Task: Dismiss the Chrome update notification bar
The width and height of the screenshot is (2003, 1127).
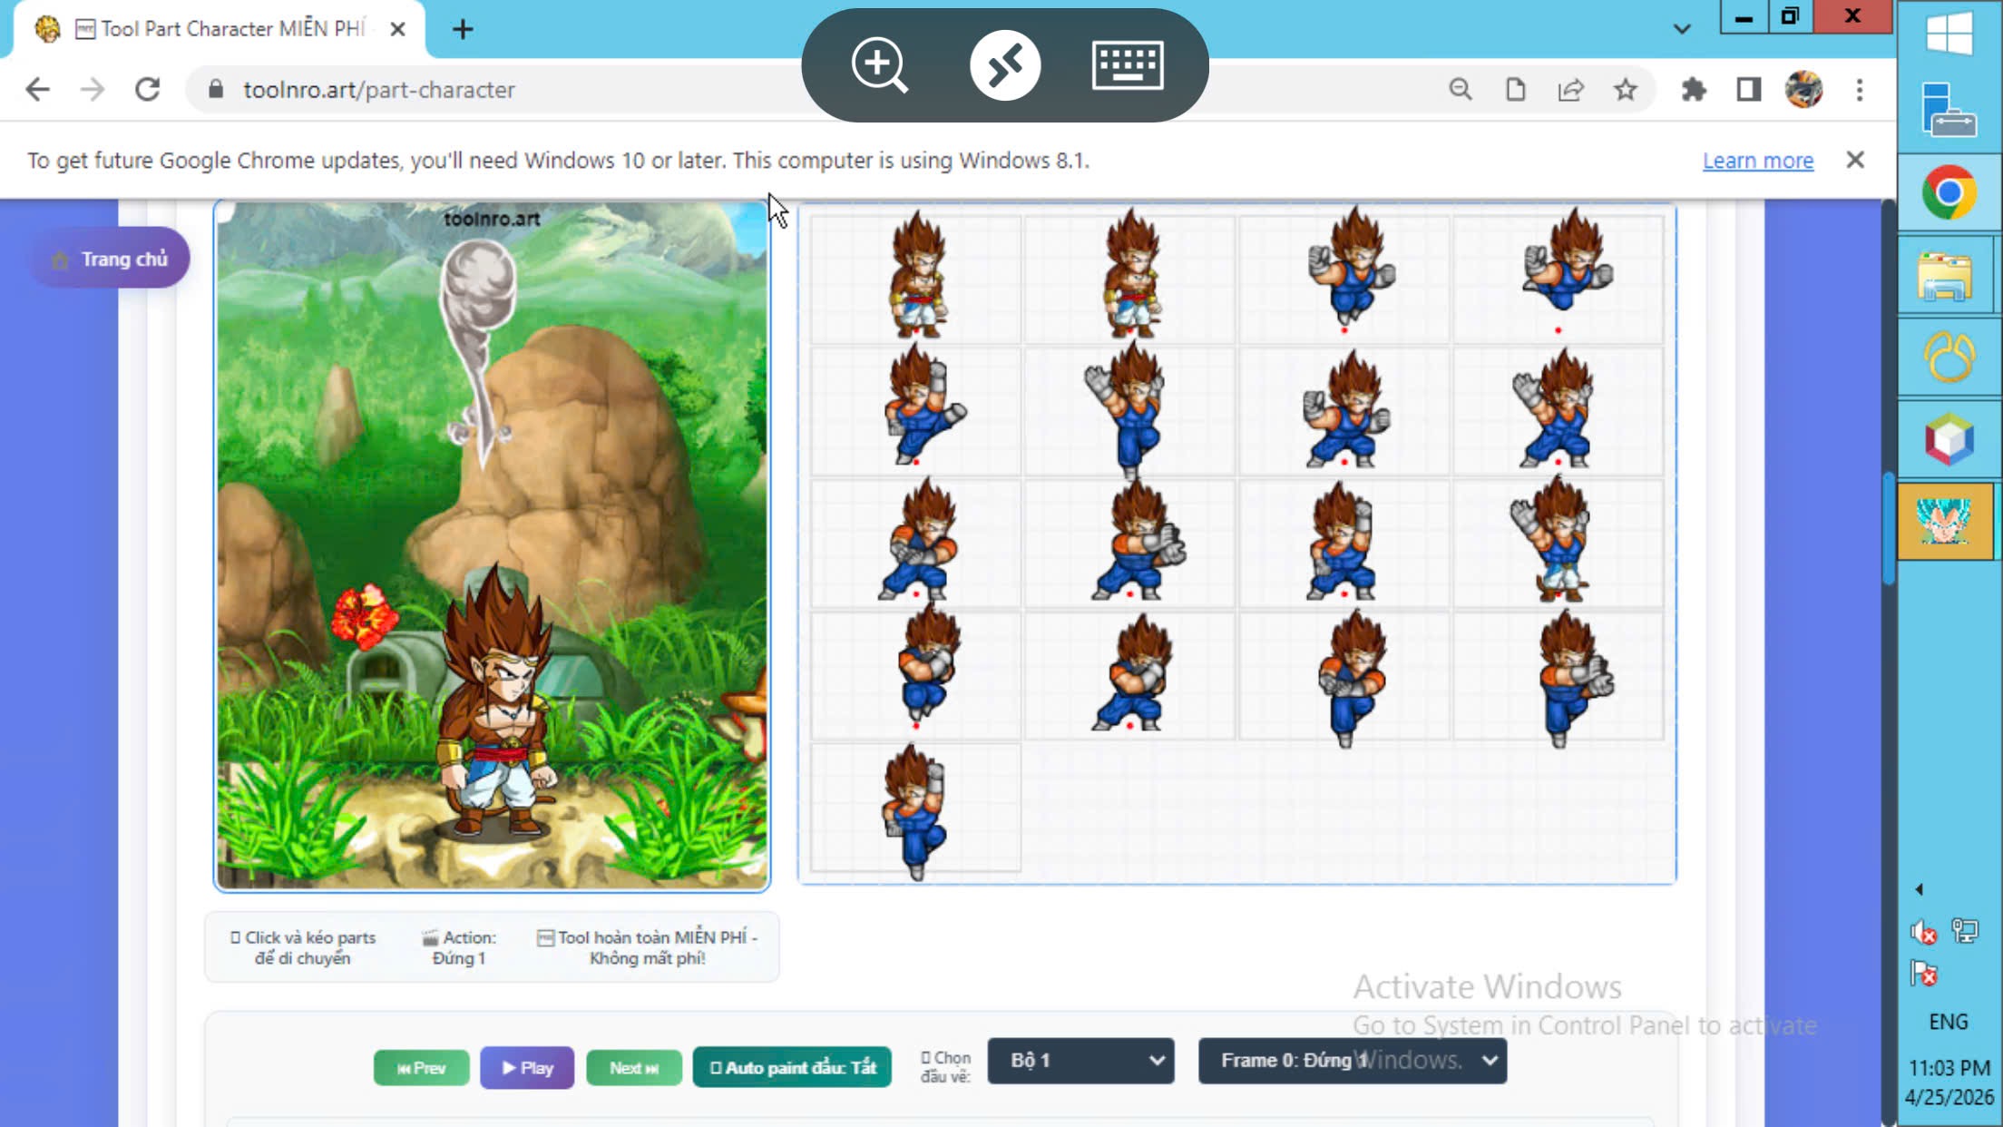Action: (x=1855, y=160)
